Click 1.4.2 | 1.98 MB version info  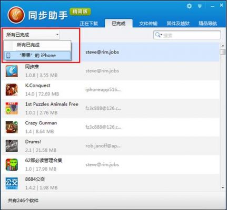41,187
